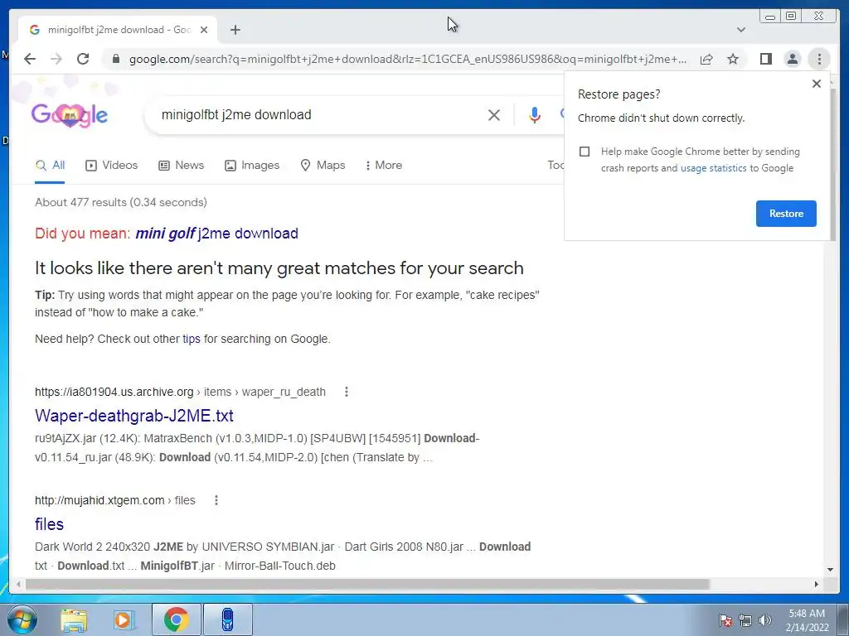View site information via the lock icon
Viewport: 849px width, 636px height.
point(115,59)
